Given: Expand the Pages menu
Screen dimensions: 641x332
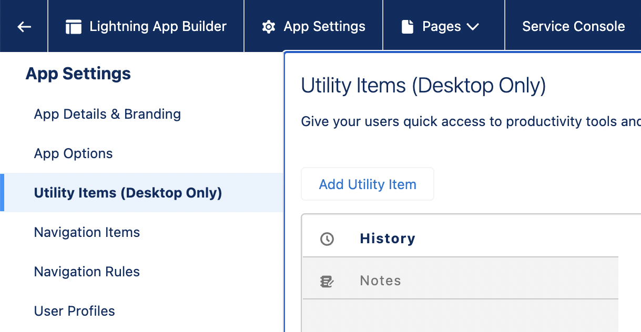Looking at the screenshot, I should coord(443,26).
